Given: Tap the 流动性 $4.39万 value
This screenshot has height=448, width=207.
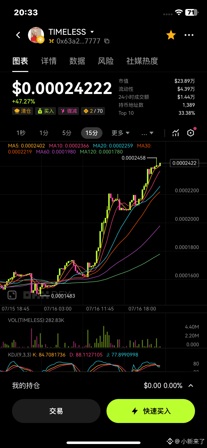Looking at the screenshot, I should pyautogui.click(x=186, y=89).
